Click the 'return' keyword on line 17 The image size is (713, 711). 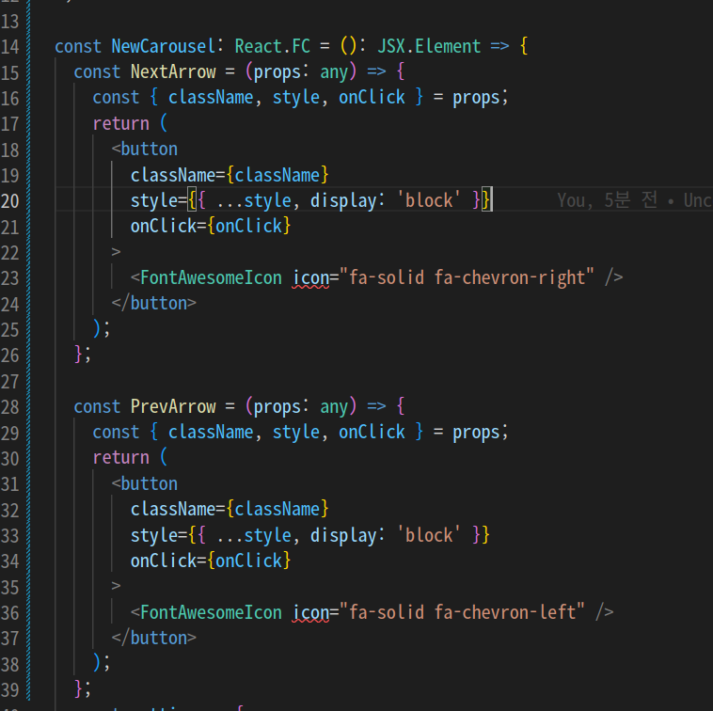(x=121, y=123)
